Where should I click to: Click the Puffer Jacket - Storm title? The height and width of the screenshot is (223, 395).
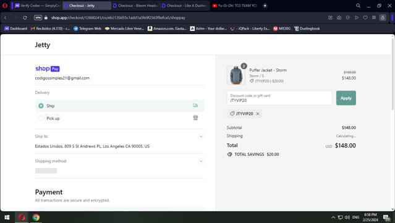268,70
